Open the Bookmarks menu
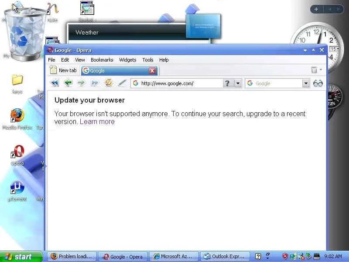349x262 pixels. click(x=102, y=60)
